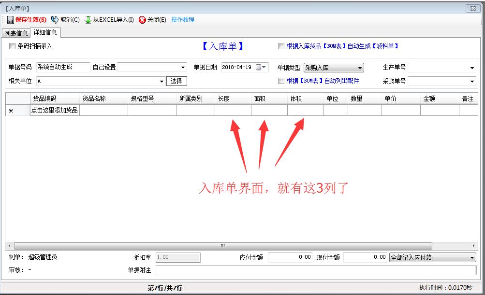Toggle auto-generate 领料单 from BOM checkbox
This screenshot has height=295, width=485.
281,46
